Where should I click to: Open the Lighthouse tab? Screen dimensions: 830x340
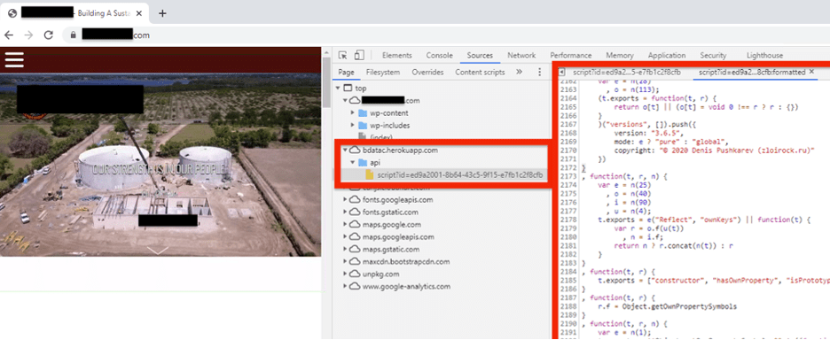764,56
